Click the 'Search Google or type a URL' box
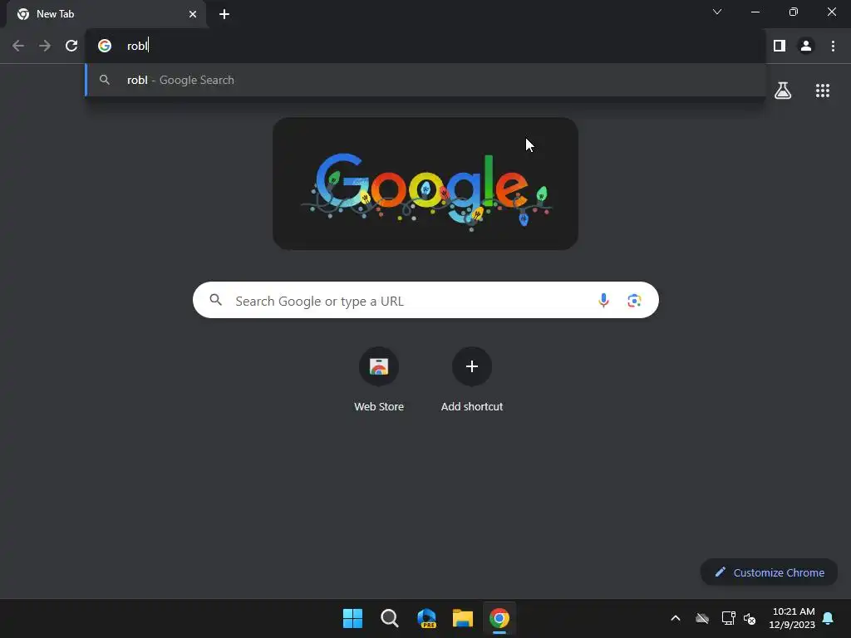 point(425,300)
